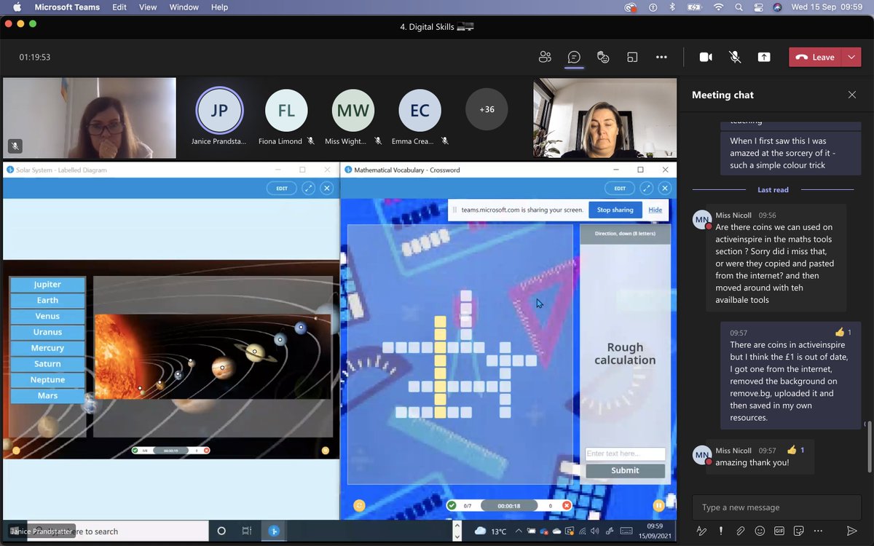
Task: Toggle the meeting chat icon
Action: (x=574, y=57)
